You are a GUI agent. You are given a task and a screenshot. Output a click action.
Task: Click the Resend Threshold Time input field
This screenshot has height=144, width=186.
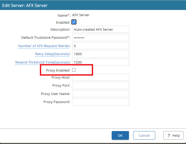(x=100, y=62)
